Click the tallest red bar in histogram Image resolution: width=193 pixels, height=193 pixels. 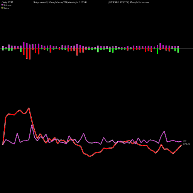click(30, 54)
